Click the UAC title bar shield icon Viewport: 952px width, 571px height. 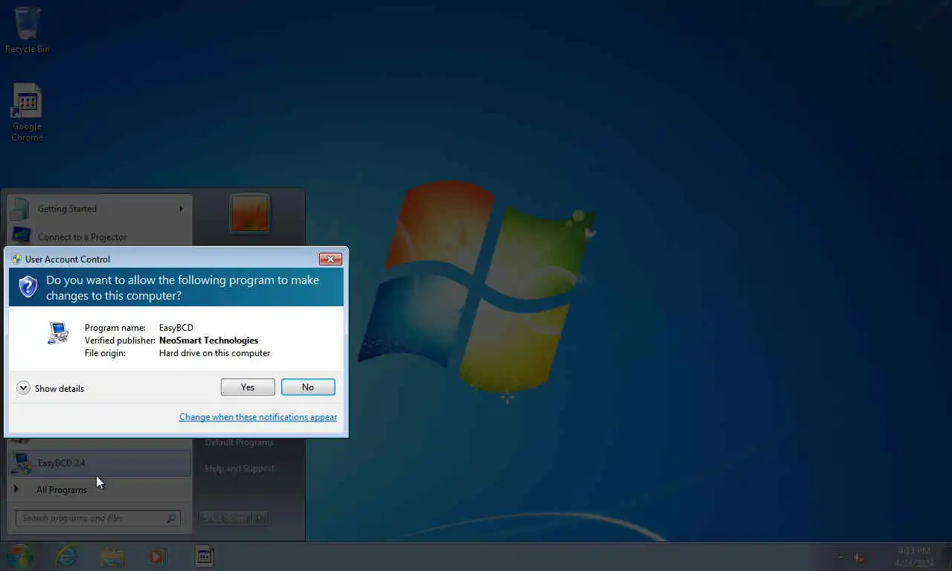click(x=16, y=259)
